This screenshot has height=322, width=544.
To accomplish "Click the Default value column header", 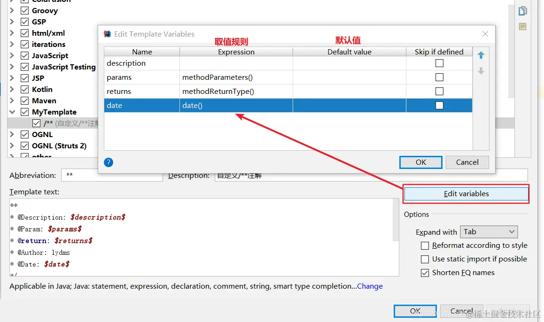I will click(350, 52).
